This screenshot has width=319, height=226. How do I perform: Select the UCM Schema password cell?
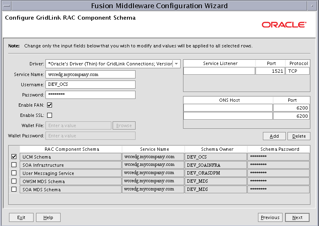[x=278, y=157]
